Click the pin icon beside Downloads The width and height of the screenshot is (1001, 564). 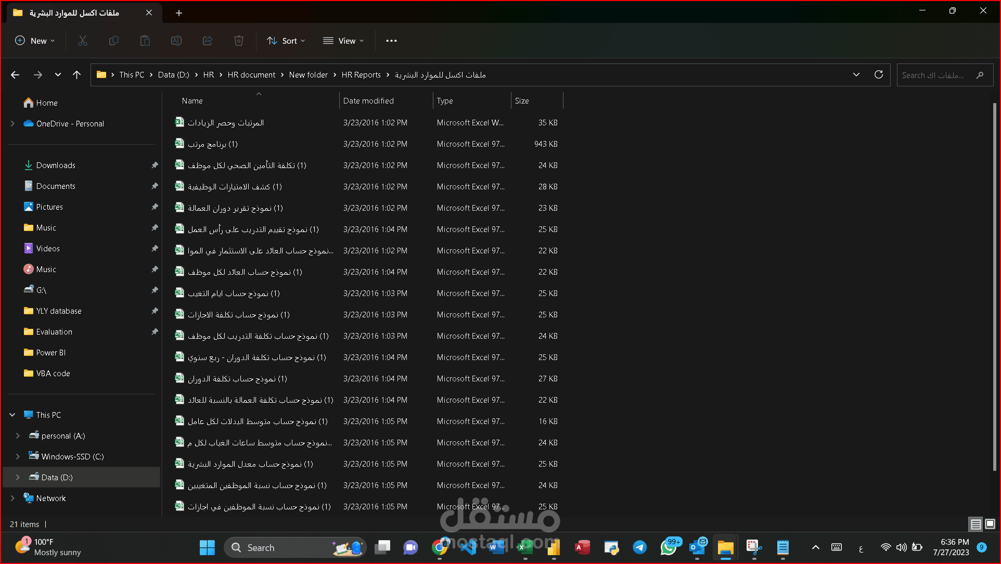[155, 165]
